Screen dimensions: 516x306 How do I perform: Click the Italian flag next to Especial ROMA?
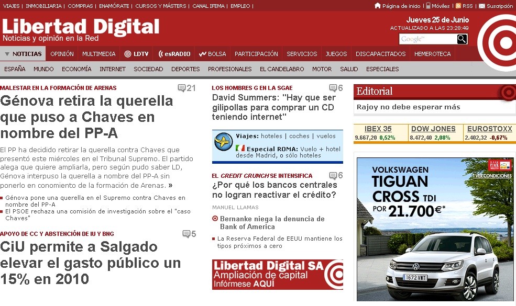240,149
